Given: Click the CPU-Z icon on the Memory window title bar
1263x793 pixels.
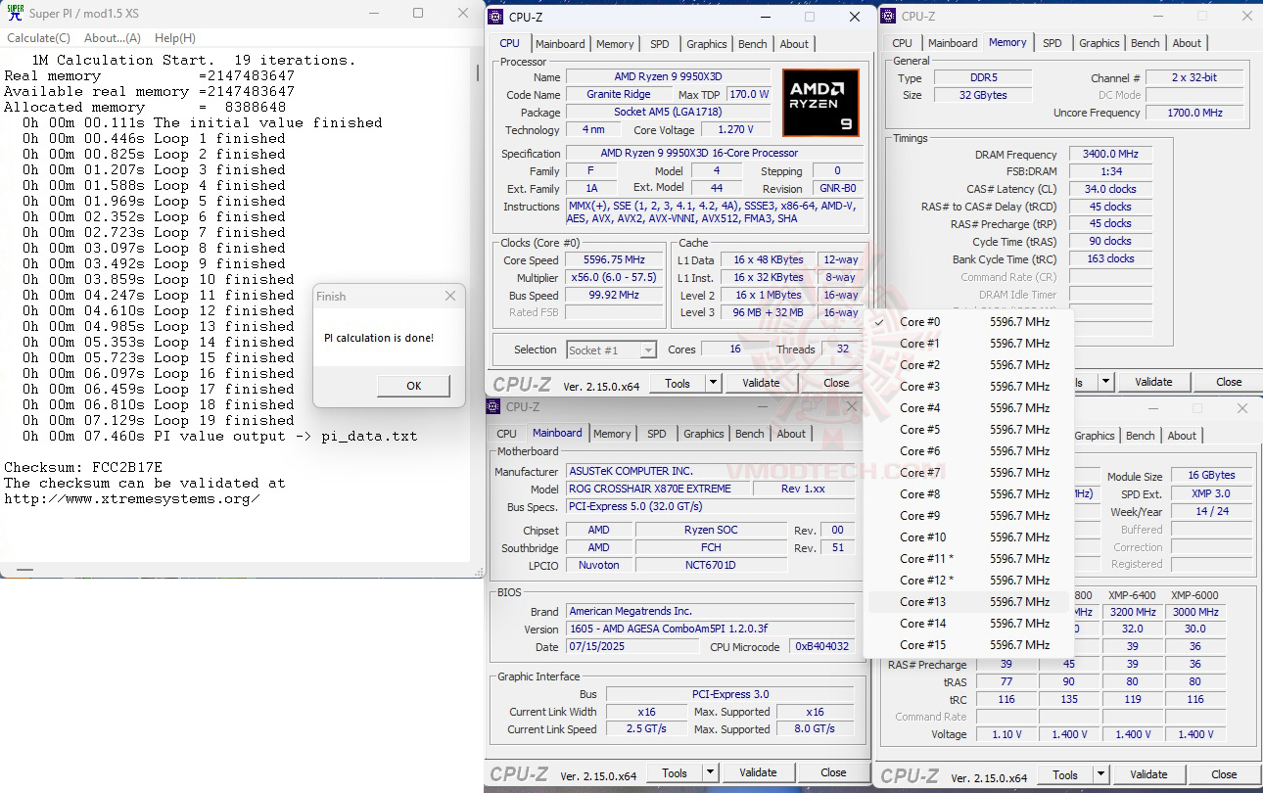Looking at the screenshot, I should [x=889, y=16].
